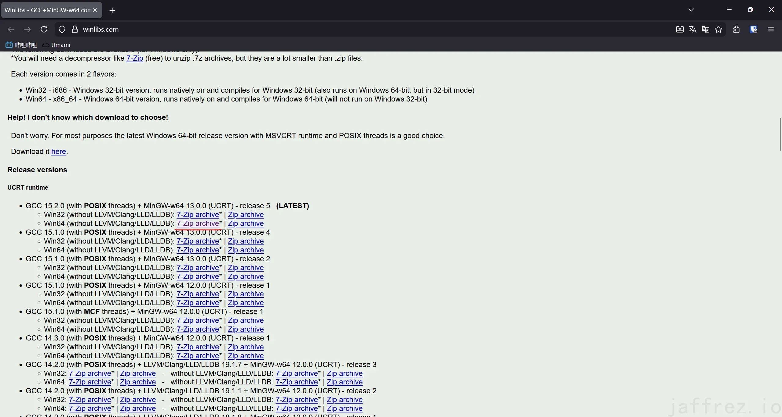
Task: Open the tracking protection shield icon
Action: pos(62,29)
